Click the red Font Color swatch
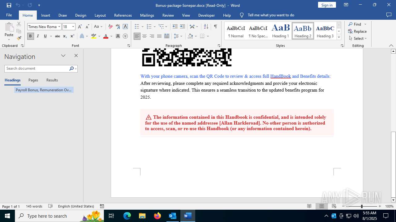This screenshot has height=222, width=396. 106,36
